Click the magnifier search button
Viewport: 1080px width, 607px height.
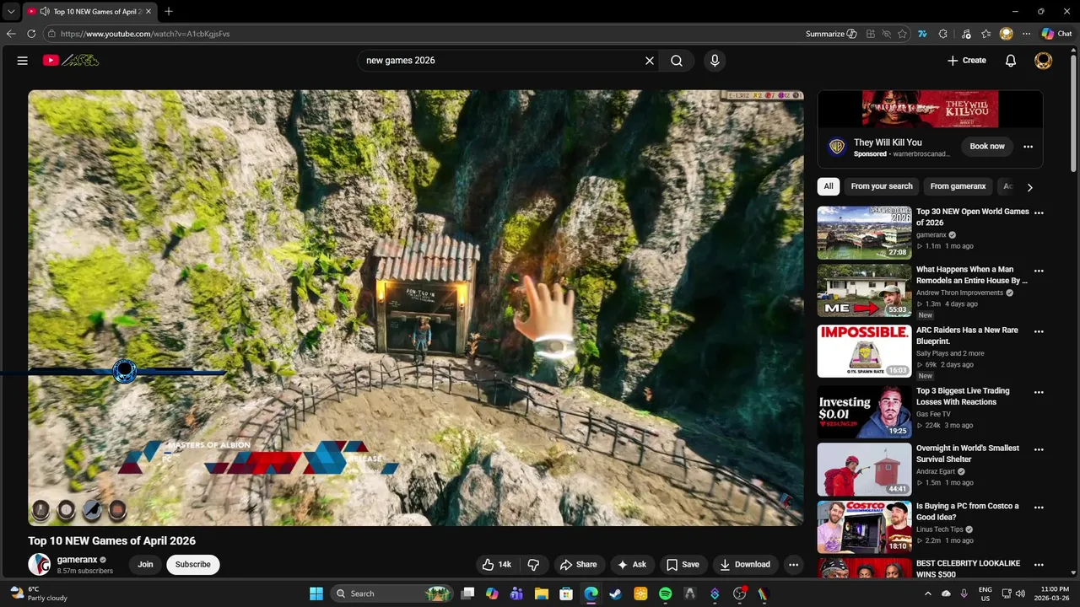(677, 61)
